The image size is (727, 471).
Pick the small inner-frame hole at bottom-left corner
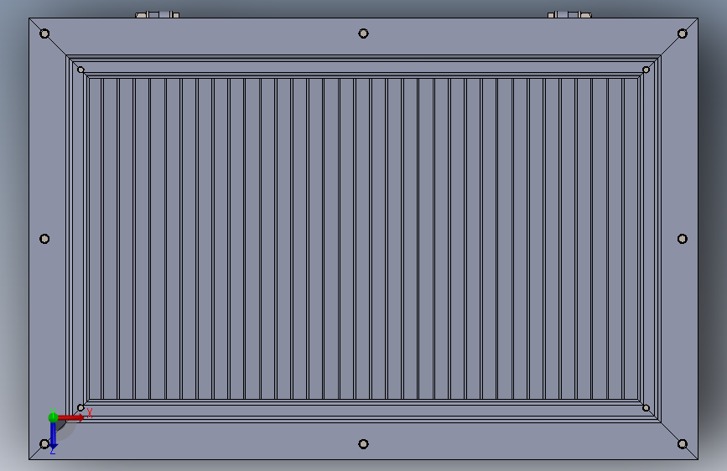coord(80,408)
